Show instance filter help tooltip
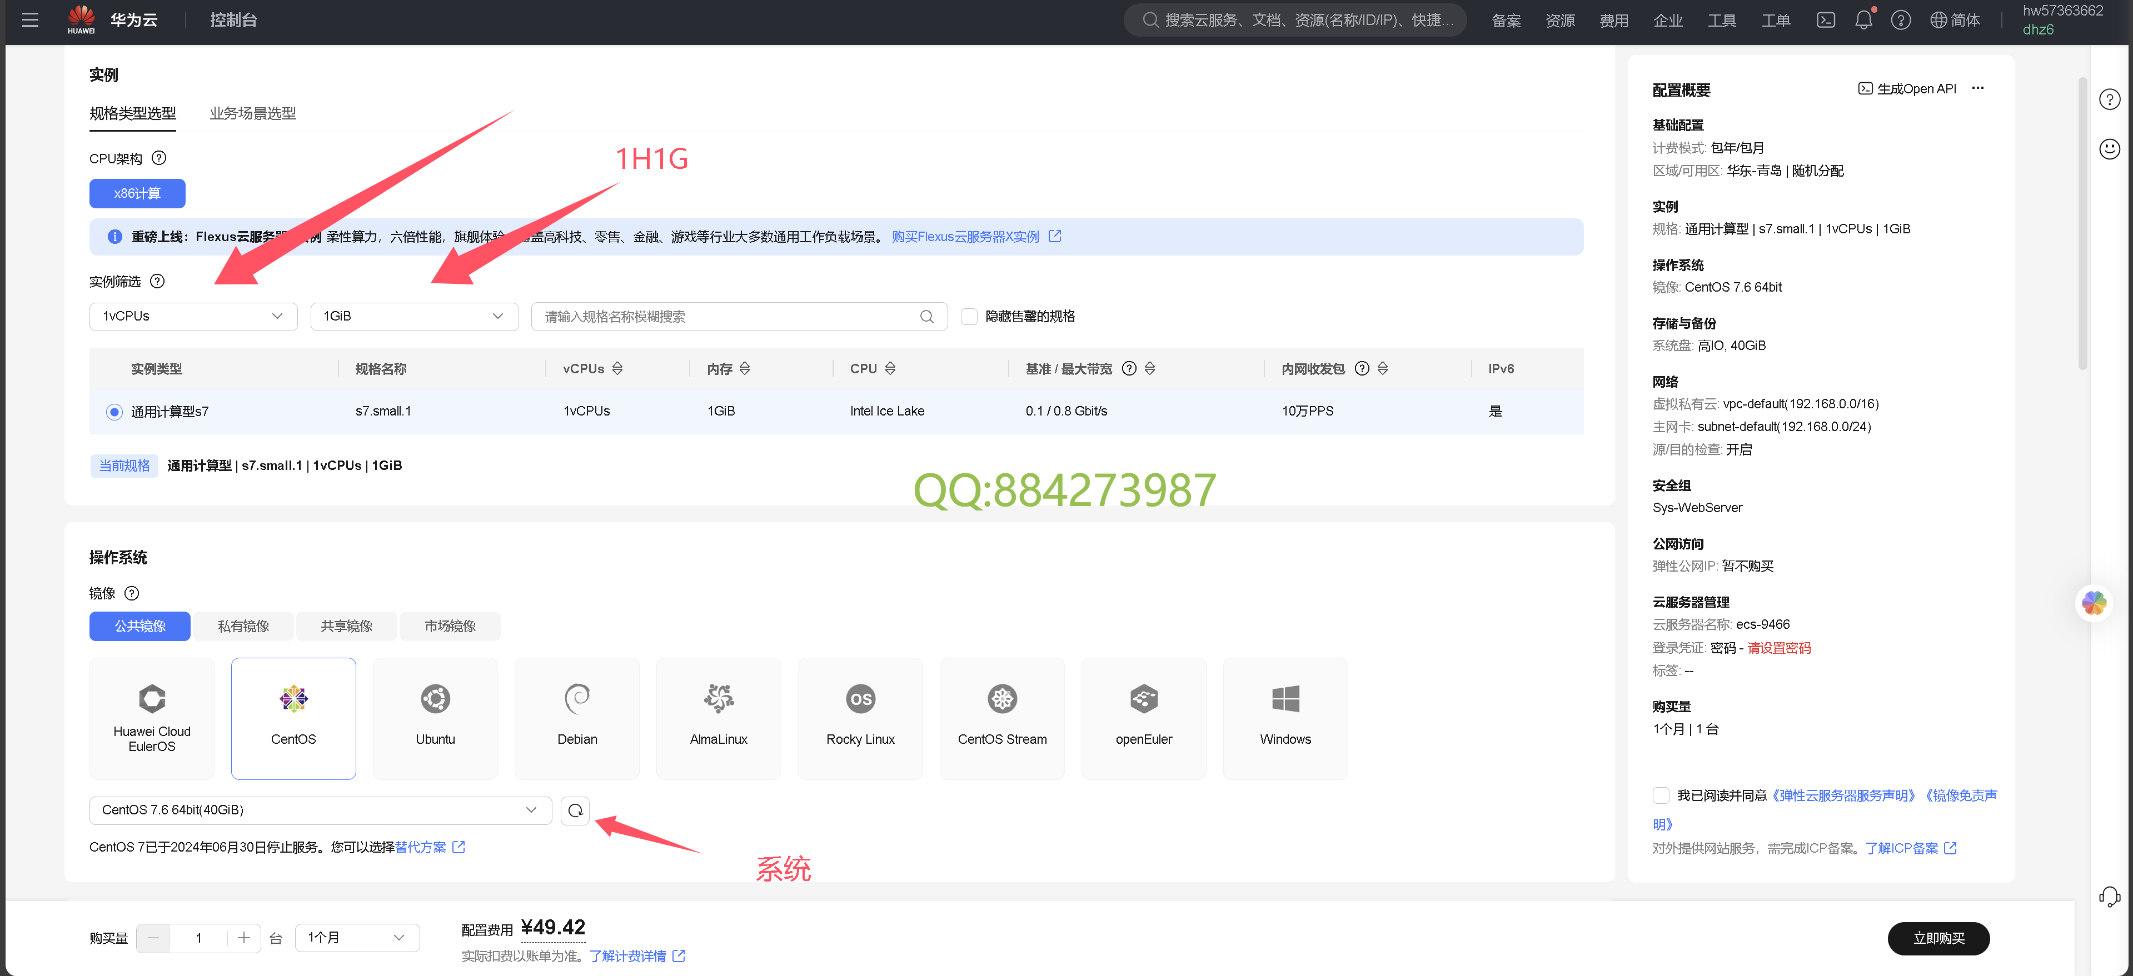2133x976 pixels. tap(157, 282)
